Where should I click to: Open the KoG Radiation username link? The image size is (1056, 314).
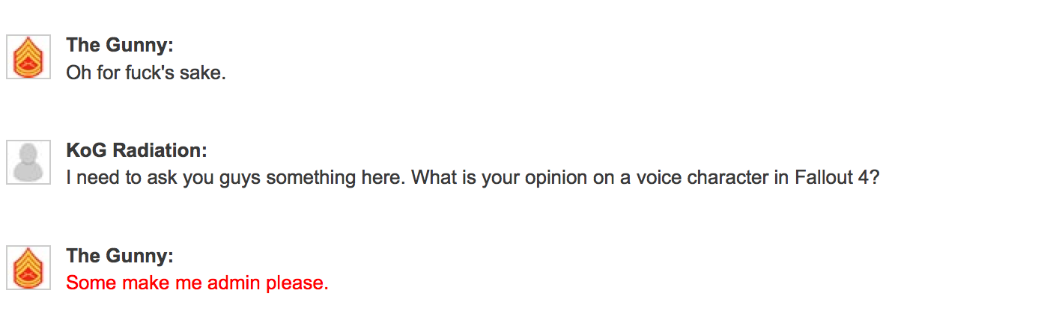136,151
